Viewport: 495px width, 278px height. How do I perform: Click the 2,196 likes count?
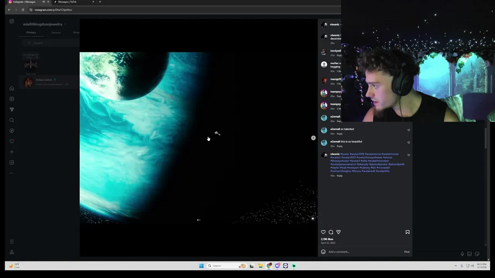point(327,239)
